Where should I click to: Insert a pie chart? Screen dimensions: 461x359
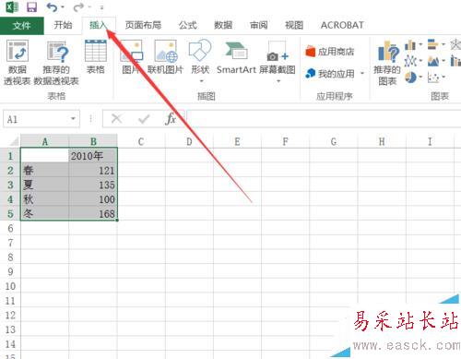tap(410, 77)
